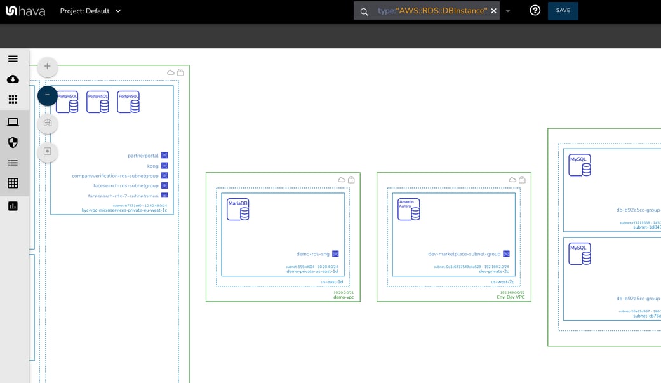Click the us-west-2c availability zone label
Image resolution: width=661 pixels, height=383 pixels.
pos(502,282)
